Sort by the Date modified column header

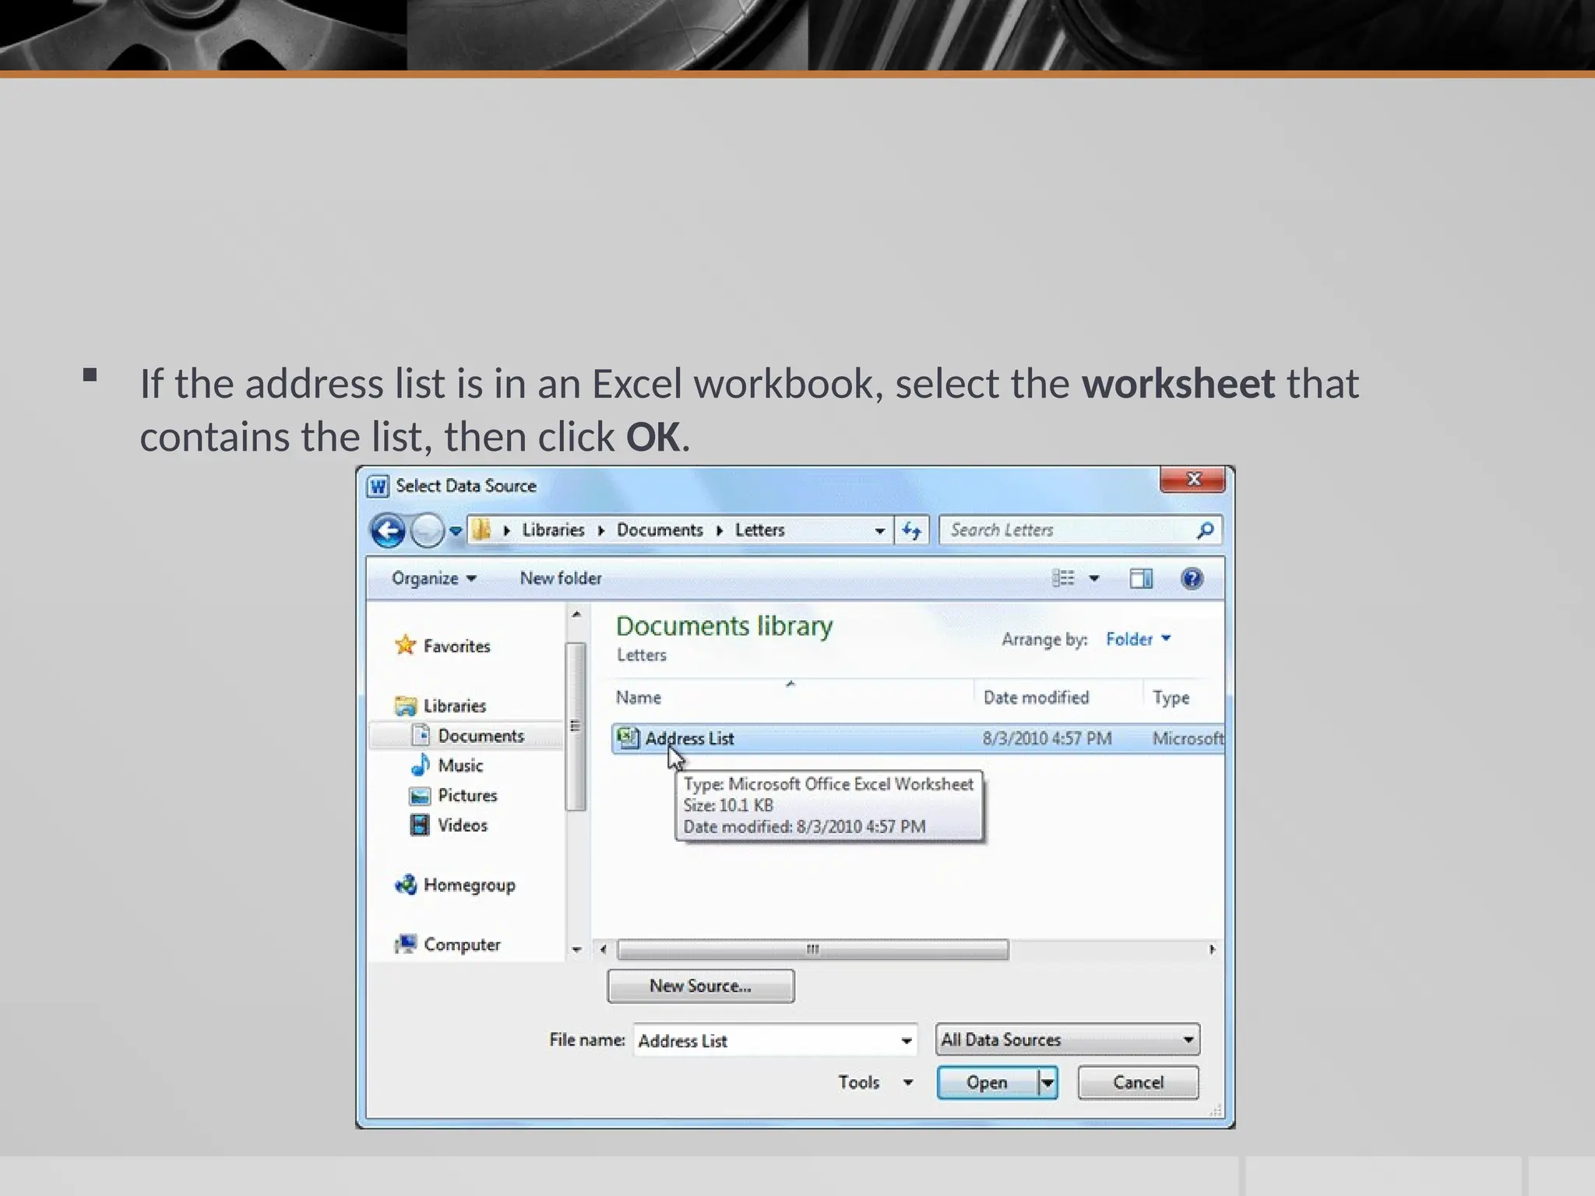coord(1036,698)
